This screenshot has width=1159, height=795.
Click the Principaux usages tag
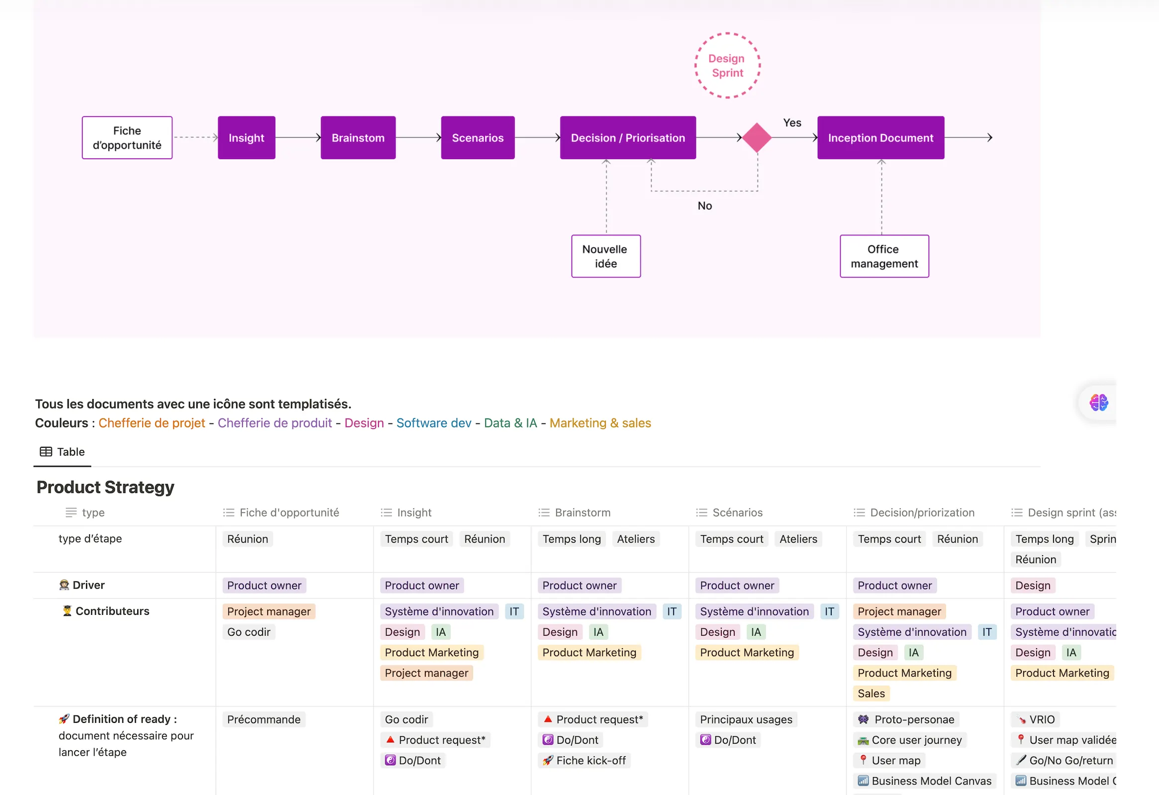click(746, 719)
